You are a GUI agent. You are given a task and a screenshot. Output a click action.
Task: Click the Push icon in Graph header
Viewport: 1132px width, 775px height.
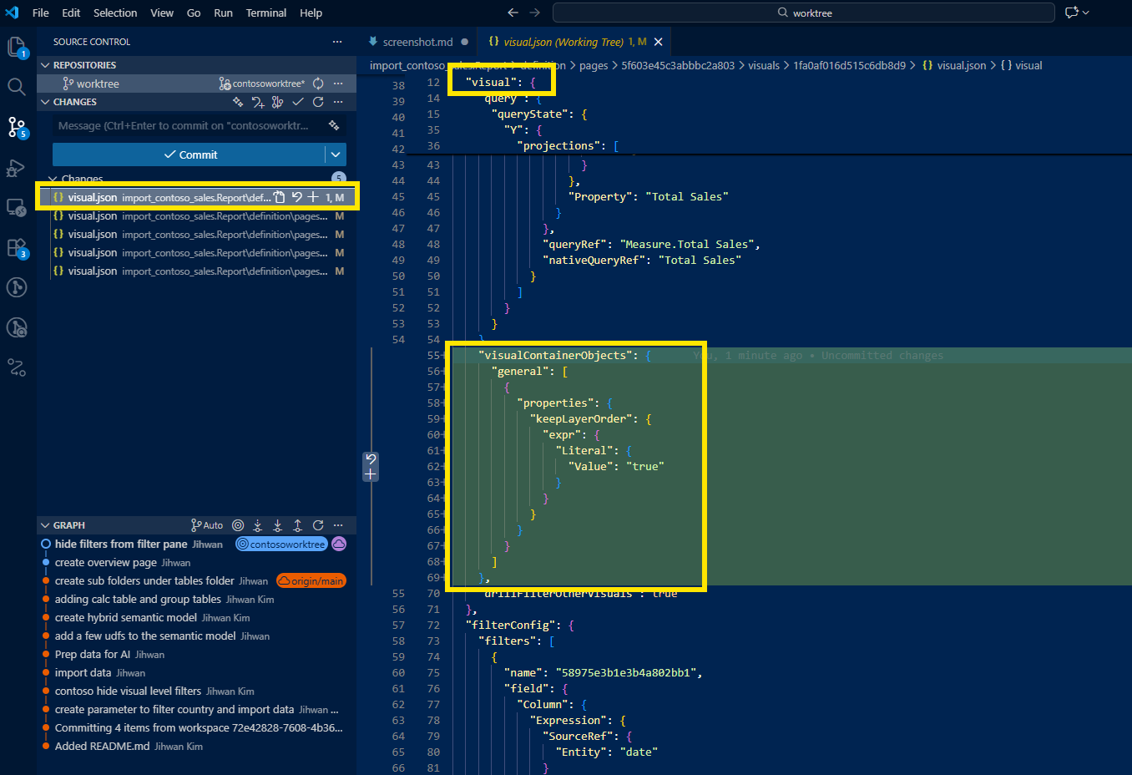[x=298, y=525]
